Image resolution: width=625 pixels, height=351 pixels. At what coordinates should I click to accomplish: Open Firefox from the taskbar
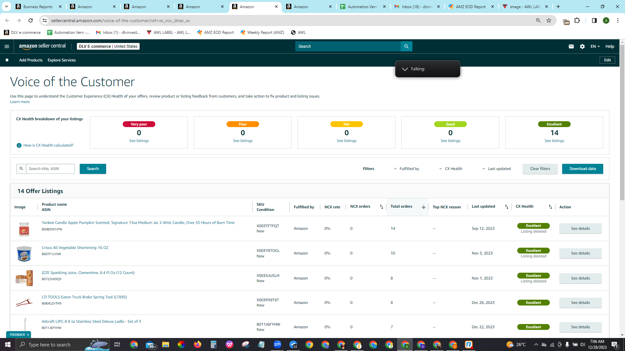click(x=197, y=344)
